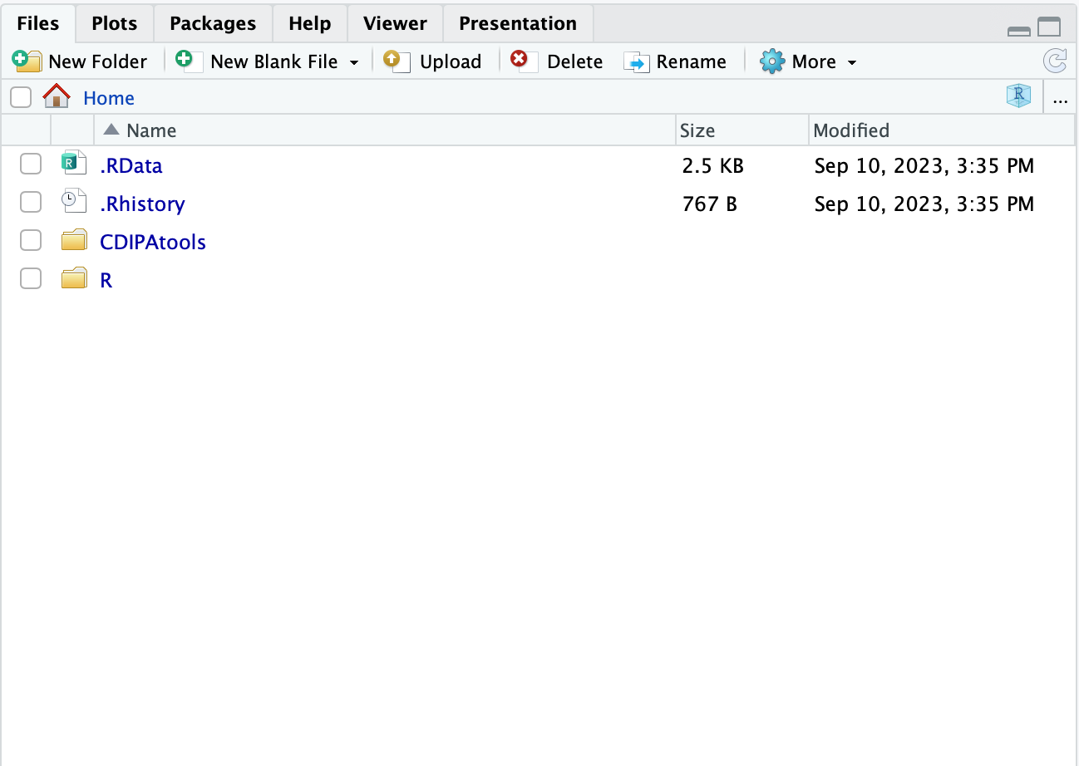Click the red Delete icon
The width and height of the screenshot is (1079, 766).
pos(524,61)
